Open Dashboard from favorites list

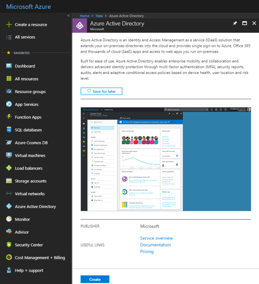(25, 66)
